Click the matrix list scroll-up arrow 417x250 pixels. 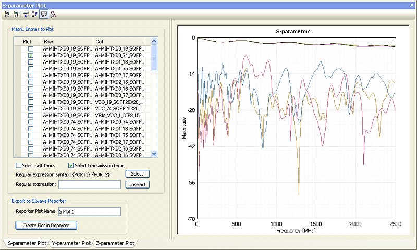pos(154,41)
